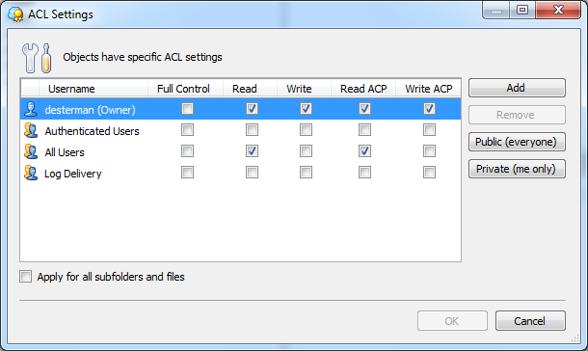Set permissions with Public (everyone) button

point(517,142)
